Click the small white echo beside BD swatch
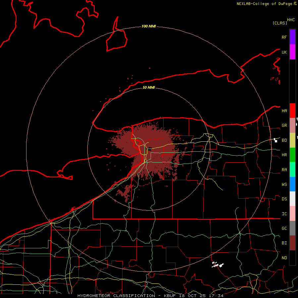 (275, 140)
